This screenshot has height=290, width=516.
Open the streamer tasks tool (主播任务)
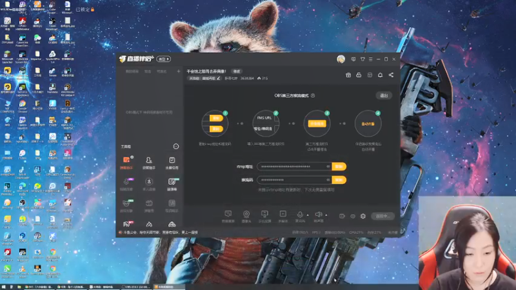[x=172, y=162]
